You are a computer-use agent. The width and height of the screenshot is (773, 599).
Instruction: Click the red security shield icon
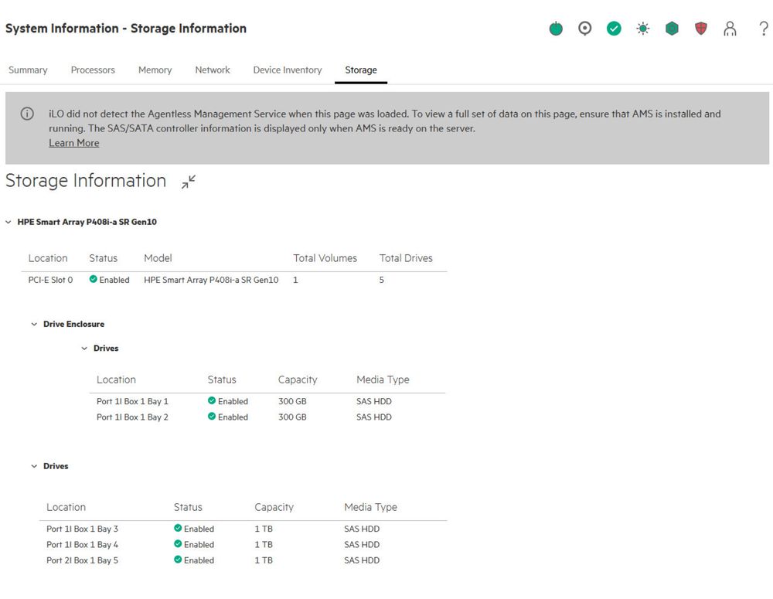coord(700,29)
